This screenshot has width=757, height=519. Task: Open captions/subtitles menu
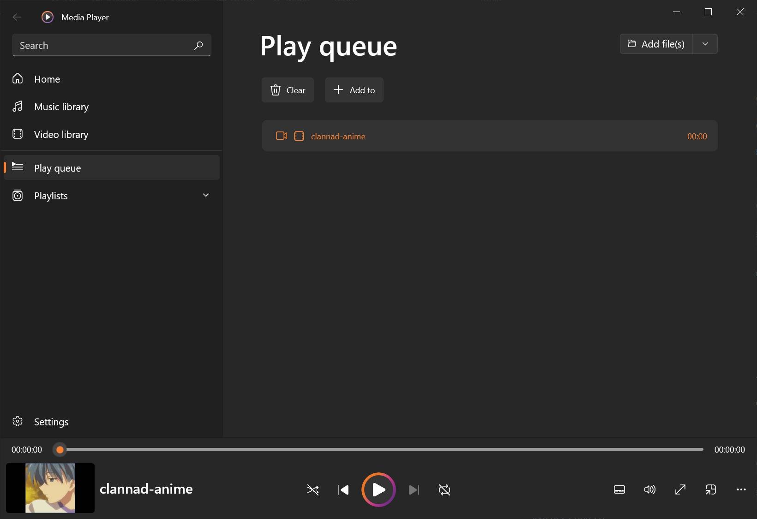click(x=619, y=490)
